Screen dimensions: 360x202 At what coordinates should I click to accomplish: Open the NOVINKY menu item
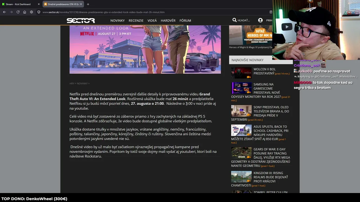click(x=118, y=20)
